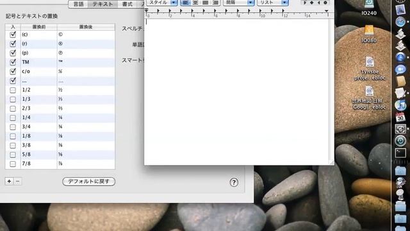This screenshot has height=231, width=410.
Task: Click the TextEdit window resize handle
Action: coord(332,162)
